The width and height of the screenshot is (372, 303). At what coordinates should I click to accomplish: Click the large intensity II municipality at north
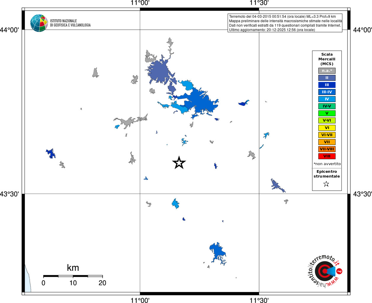point(159,72)
